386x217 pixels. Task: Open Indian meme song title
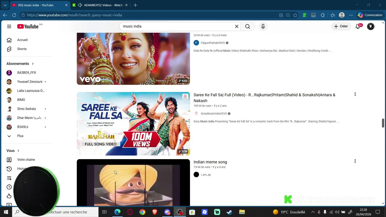tap(210, 162)
